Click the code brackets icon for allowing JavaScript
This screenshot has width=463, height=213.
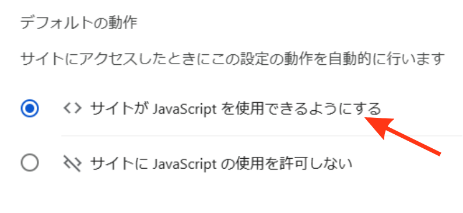pos(72,109)
